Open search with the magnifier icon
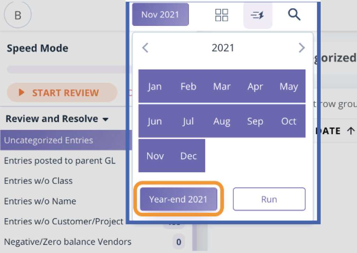The image size is (357, 253). pyautogui.click(x=294, y=15)
